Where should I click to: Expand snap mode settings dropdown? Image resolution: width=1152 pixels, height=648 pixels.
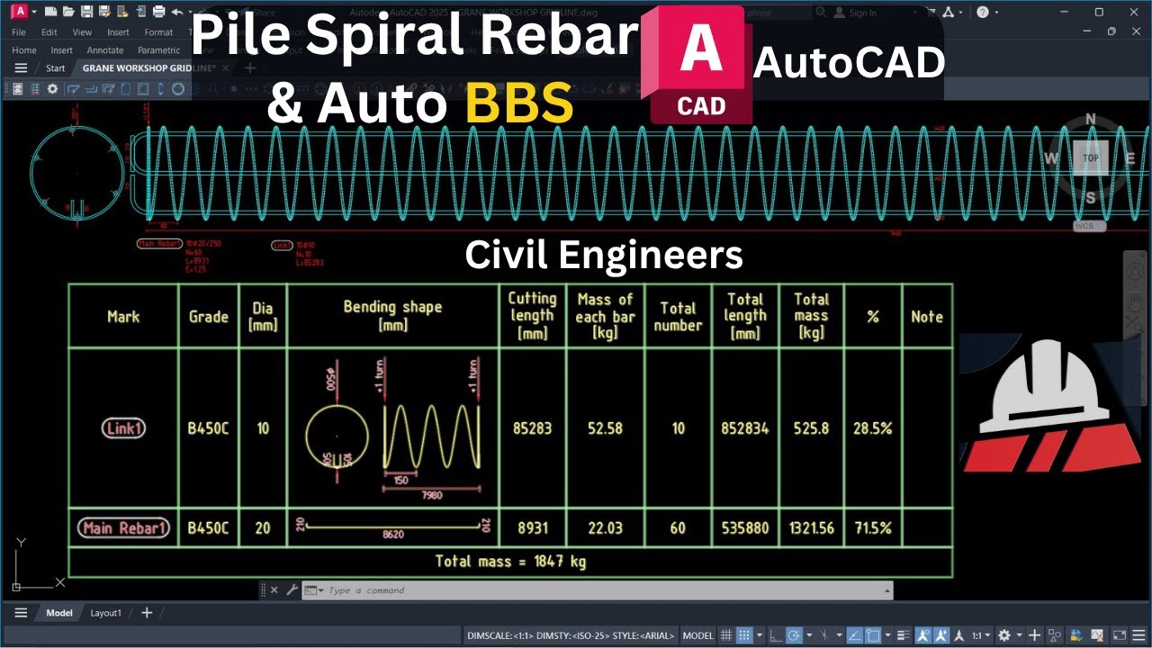pos(760,635)
